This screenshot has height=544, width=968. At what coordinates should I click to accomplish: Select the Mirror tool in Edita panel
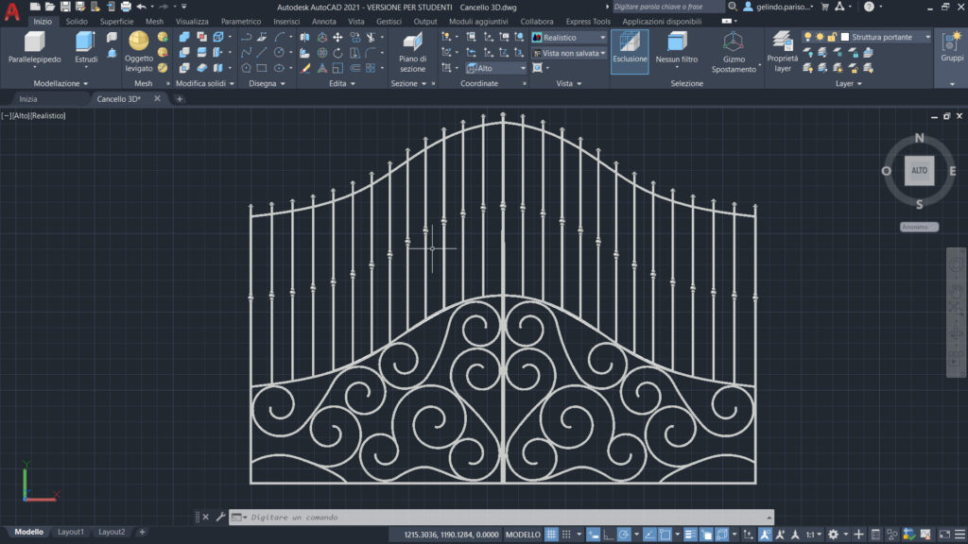tap(304, 37)
